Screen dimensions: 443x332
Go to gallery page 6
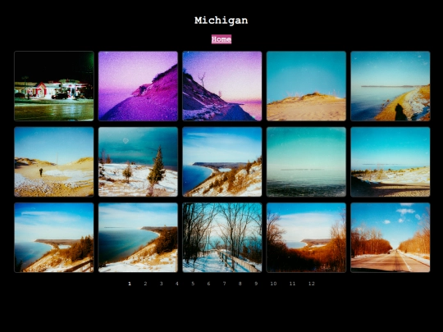point(209,284)
